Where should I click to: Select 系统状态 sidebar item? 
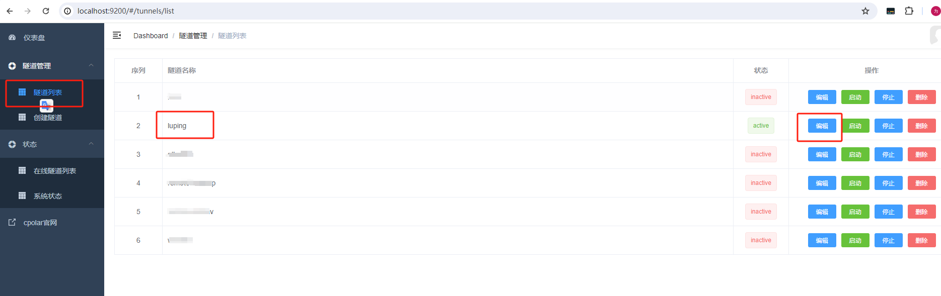pos(48,196)
